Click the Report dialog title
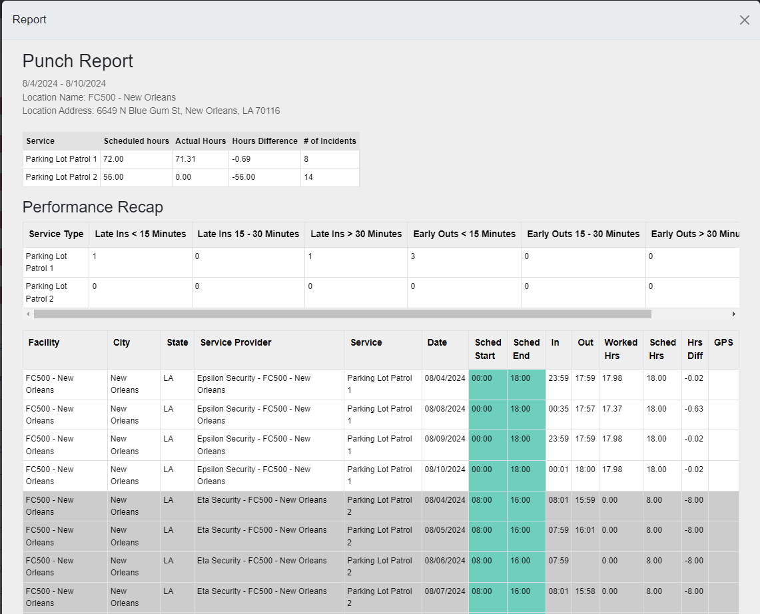The width and height of the screenshot is (760, 614). (x=29, y=19)
